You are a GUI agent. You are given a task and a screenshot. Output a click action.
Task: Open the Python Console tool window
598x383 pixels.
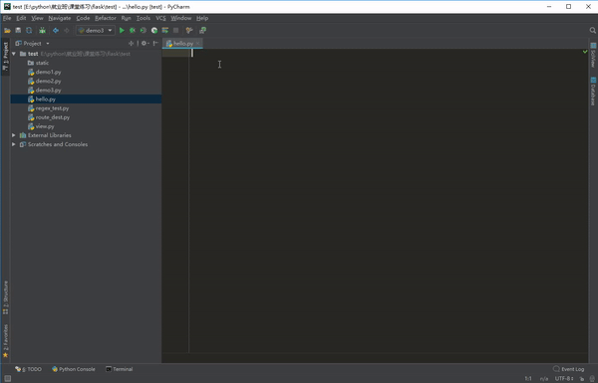(74, 369)
